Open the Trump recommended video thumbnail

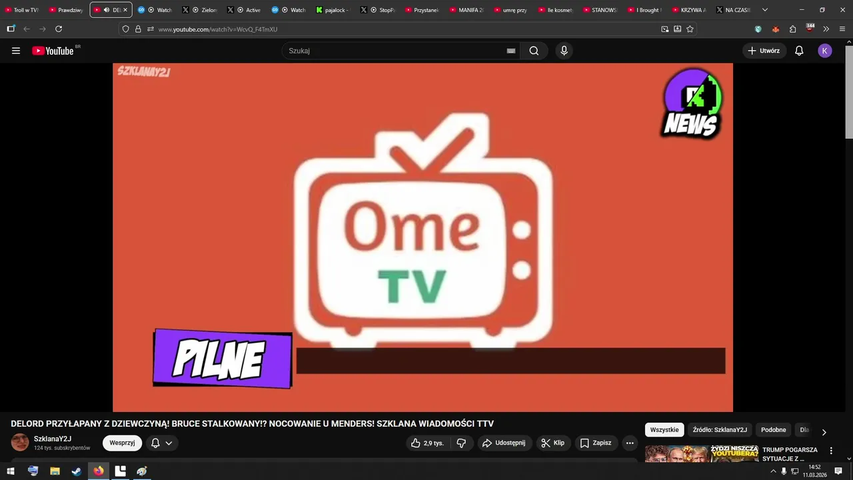click(x=702, y=454)
